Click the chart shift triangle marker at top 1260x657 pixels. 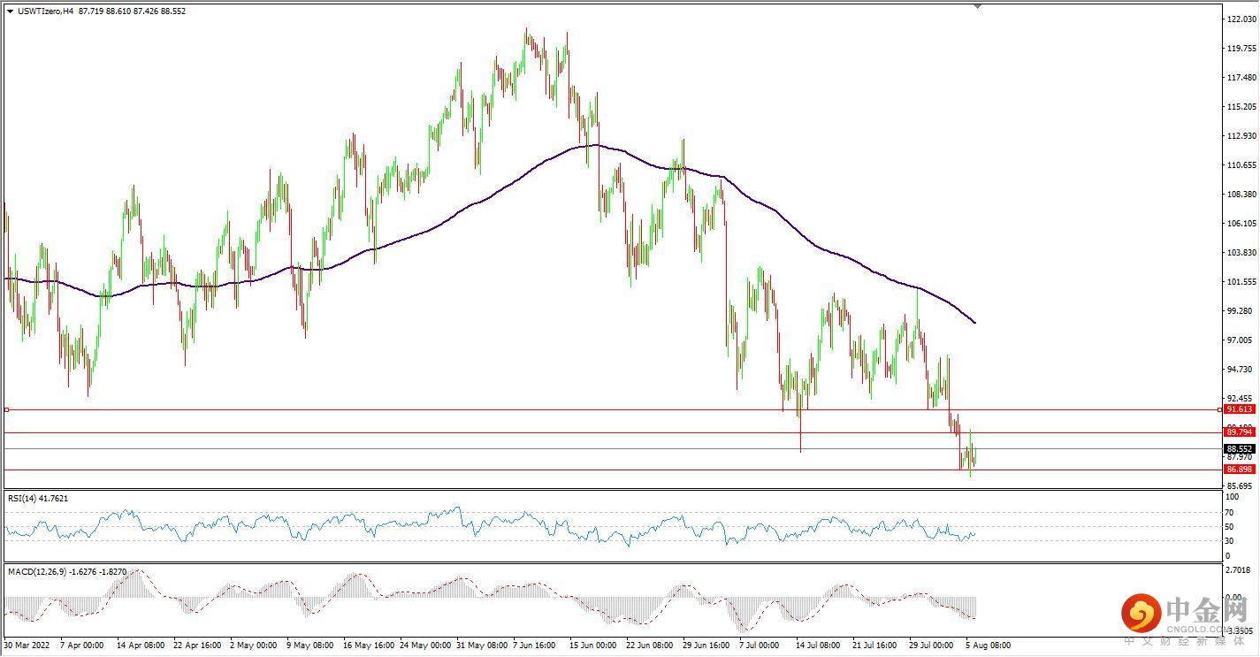[x=977, y=6]
